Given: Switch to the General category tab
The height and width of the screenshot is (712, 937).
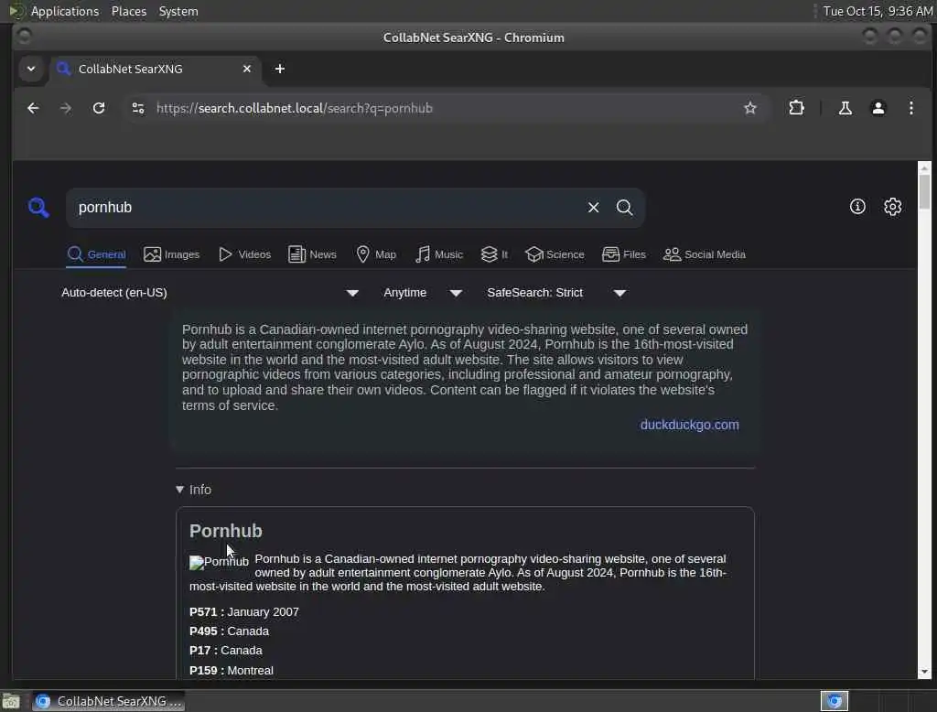Looking at the screenshot, I should pyautogui.click(x=96, y=254).
